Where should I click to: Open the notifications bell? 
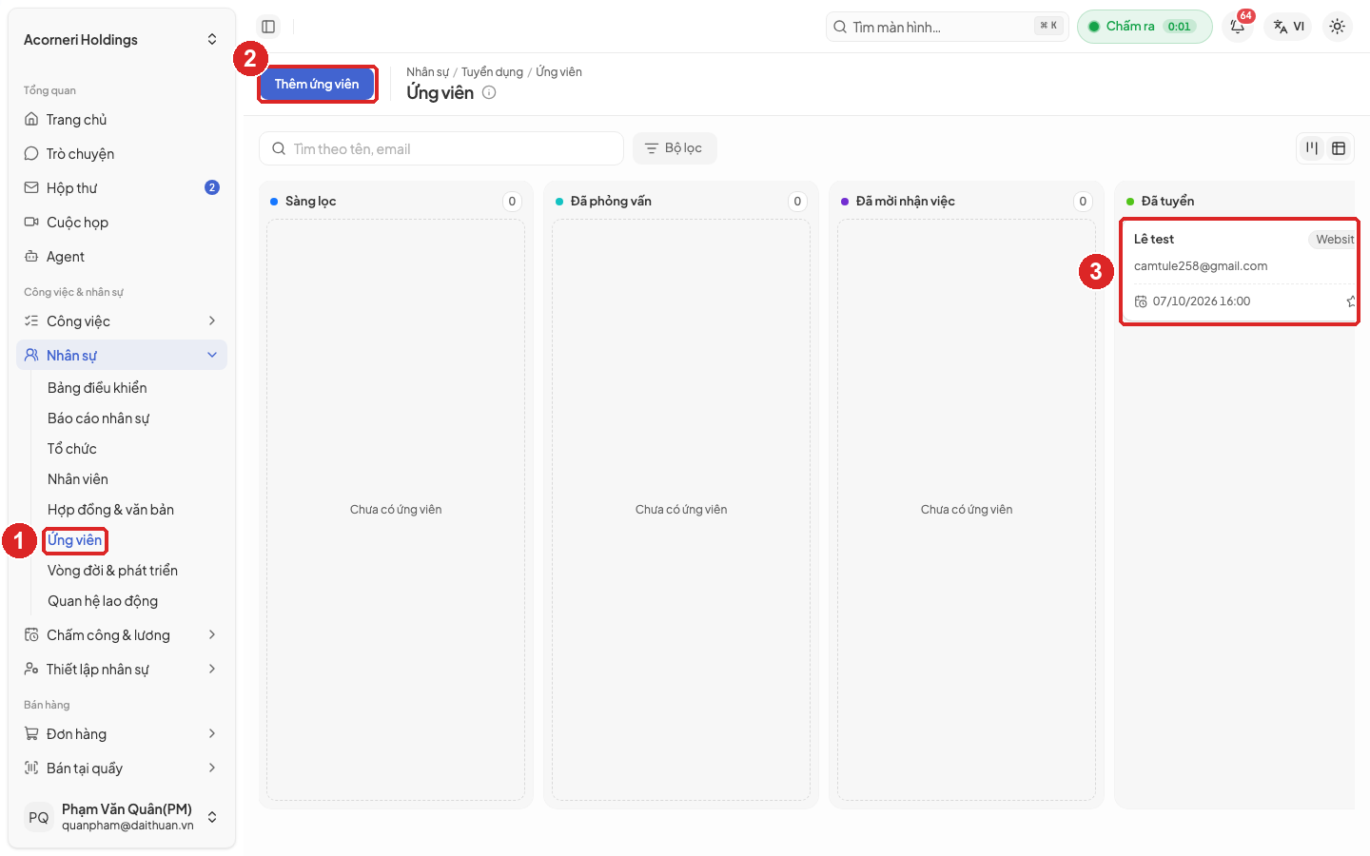point(1238,27)
